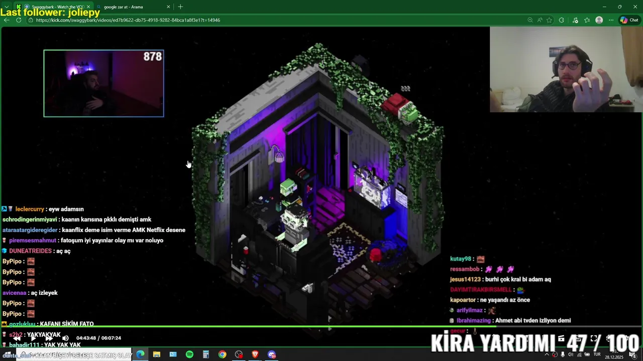
Task: Open Brave browser from the taskbar
Action: pyautogui.click(x=255, y=354)
